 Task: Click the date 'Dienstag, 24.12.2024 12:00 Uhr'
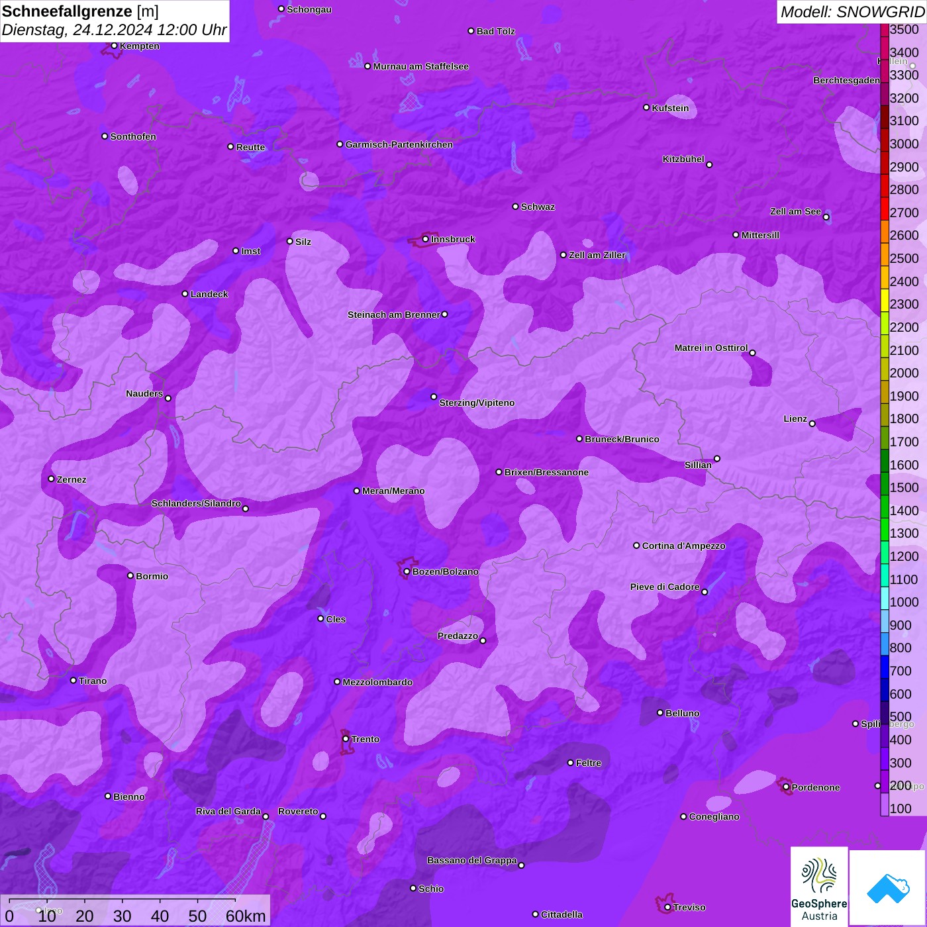[x=114, y=30]
